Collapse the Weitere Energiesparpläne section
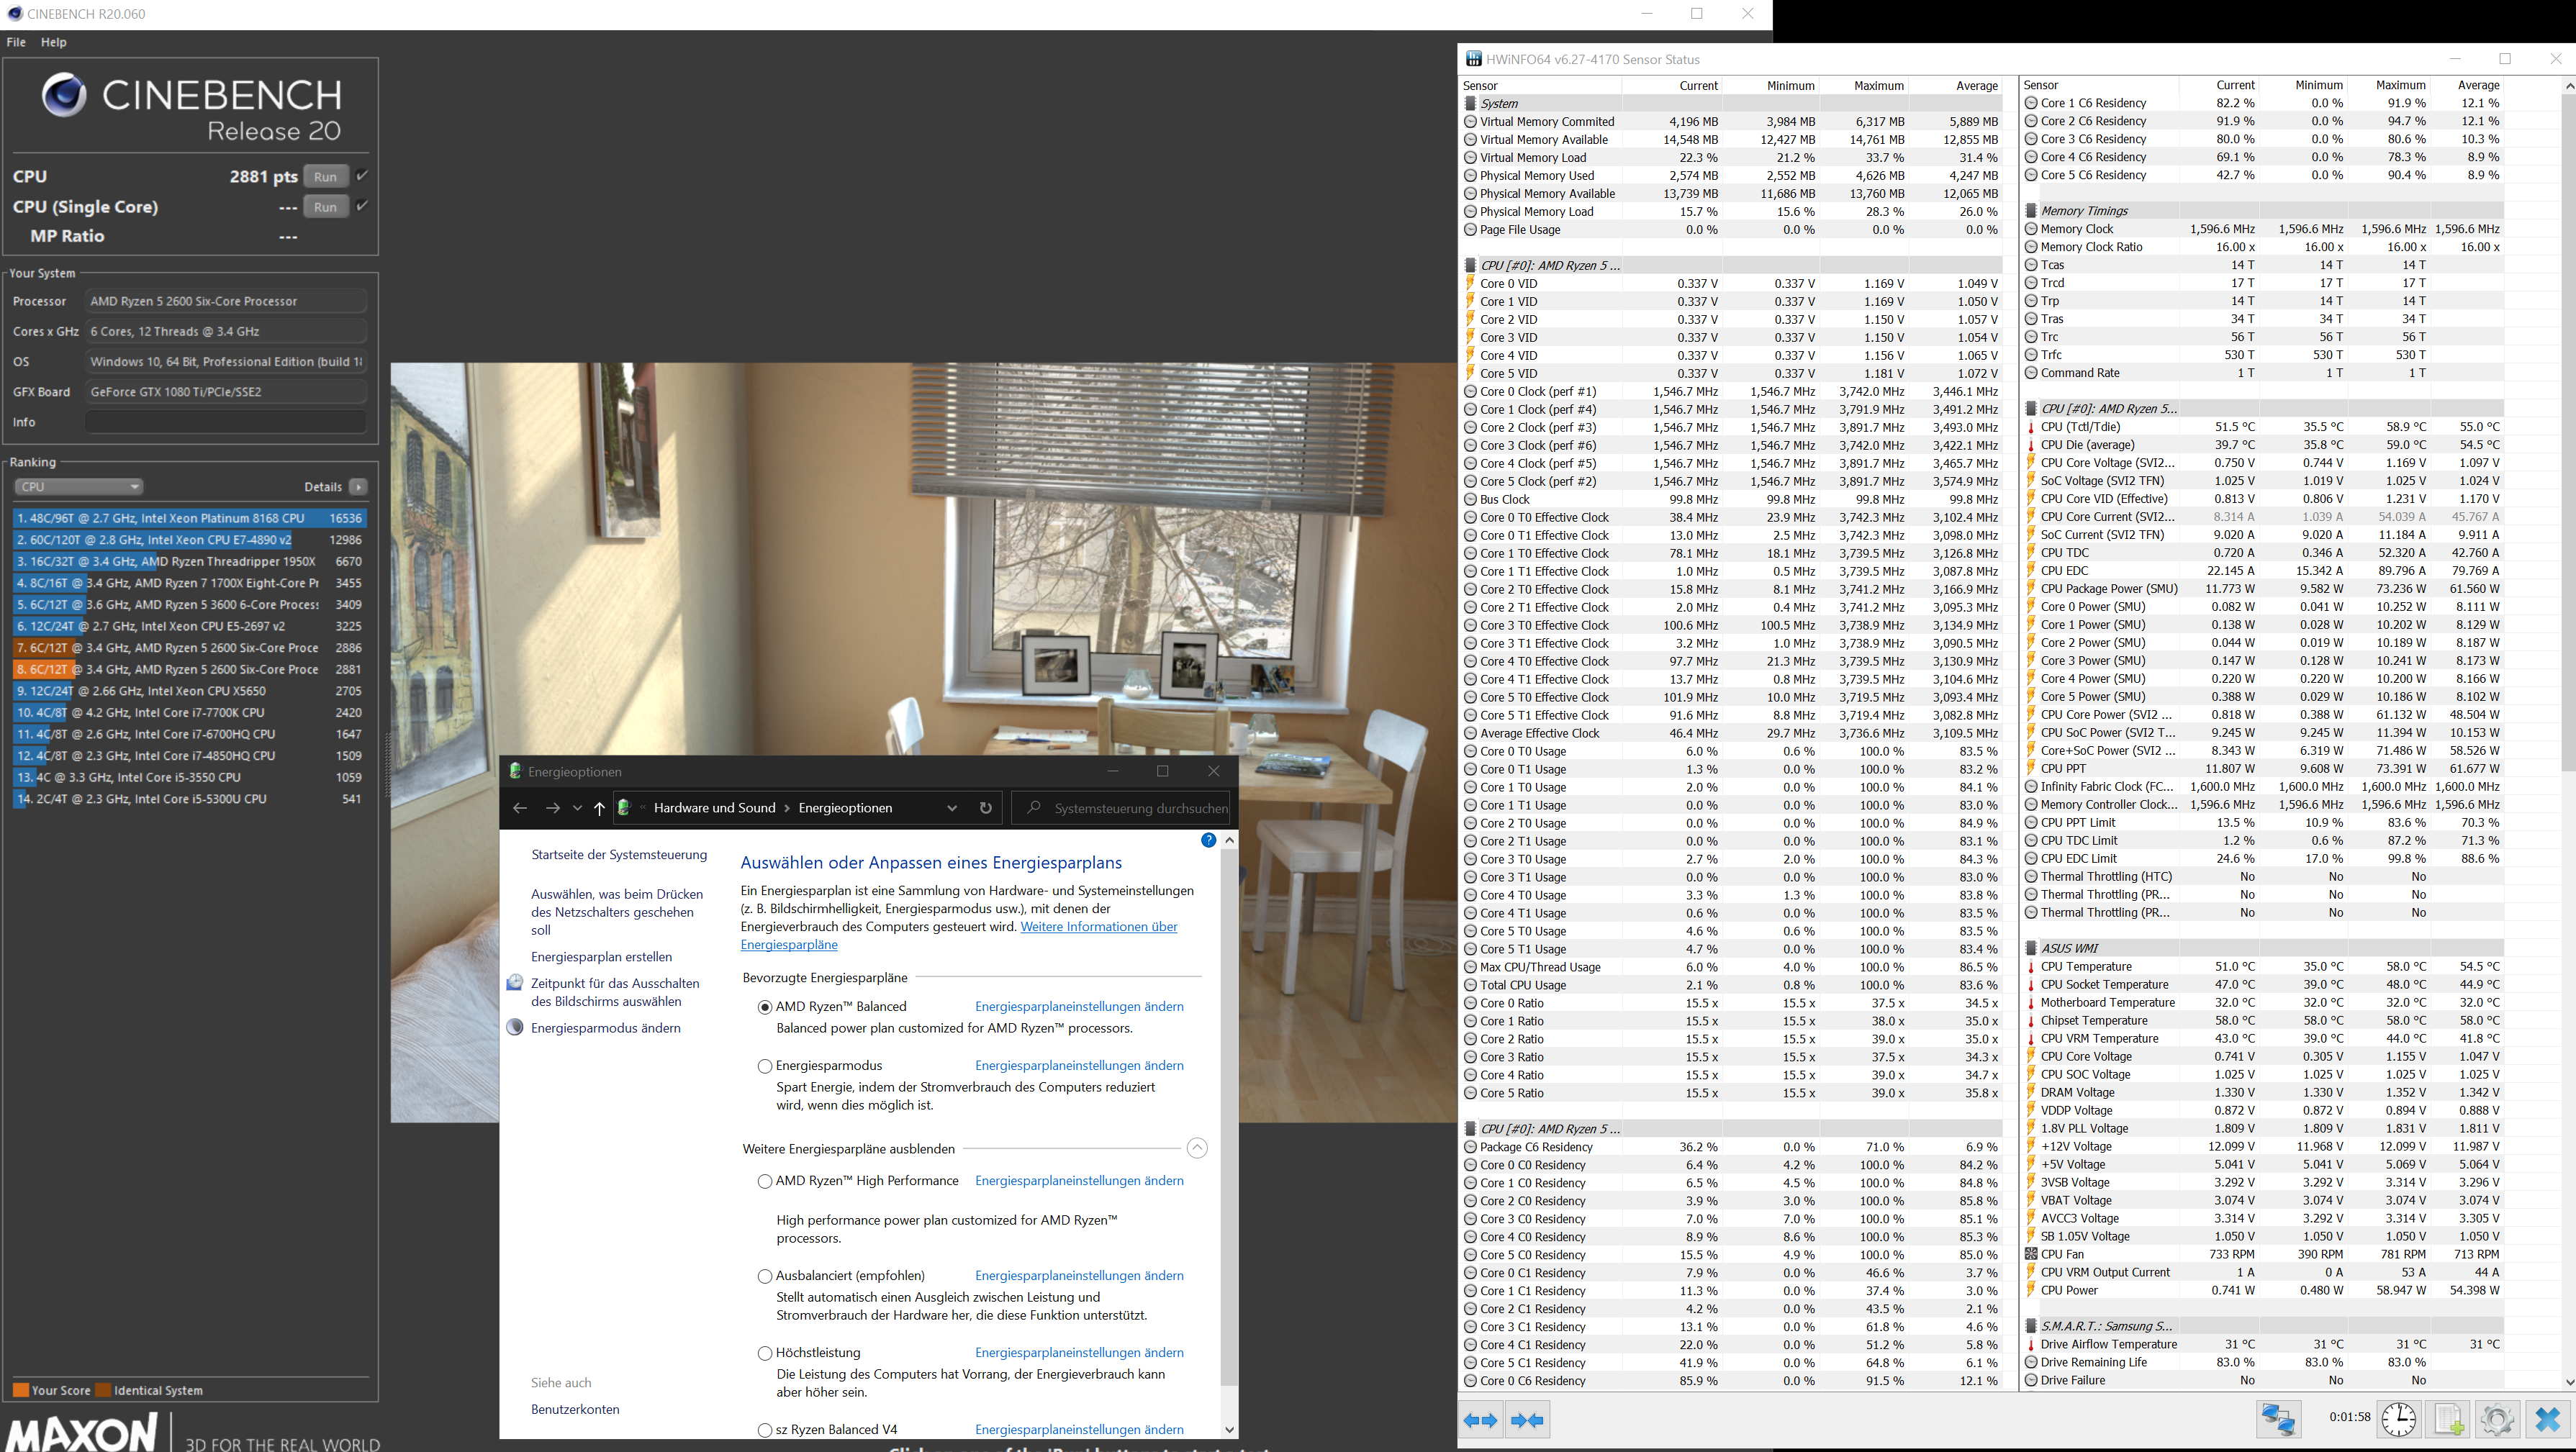Screen dimensions: 2576x1452 [x=1197, y=1148]
